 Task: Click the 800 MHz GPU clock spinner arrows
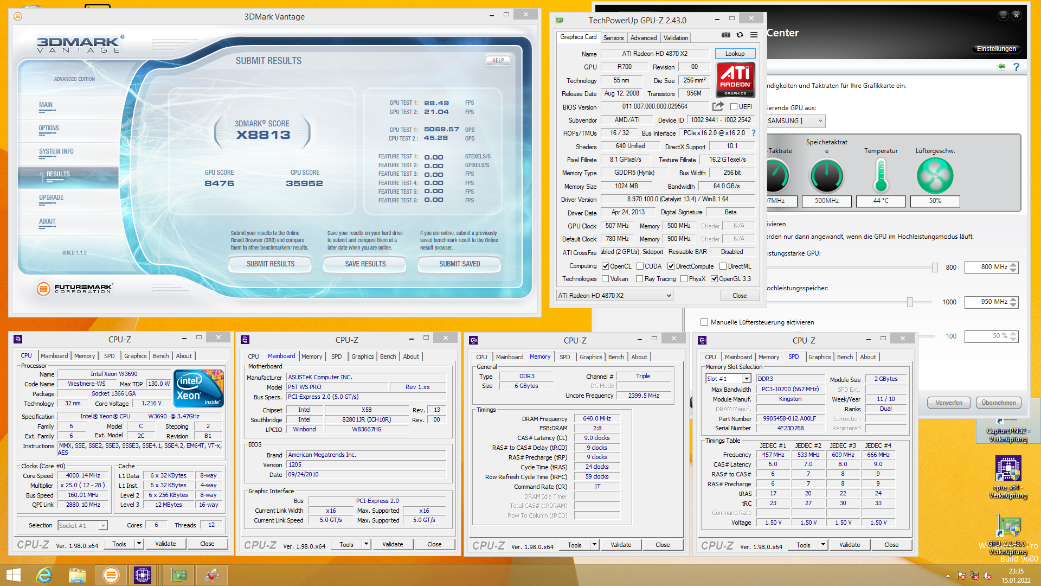pyautogui.click(x=1013, y=267)
